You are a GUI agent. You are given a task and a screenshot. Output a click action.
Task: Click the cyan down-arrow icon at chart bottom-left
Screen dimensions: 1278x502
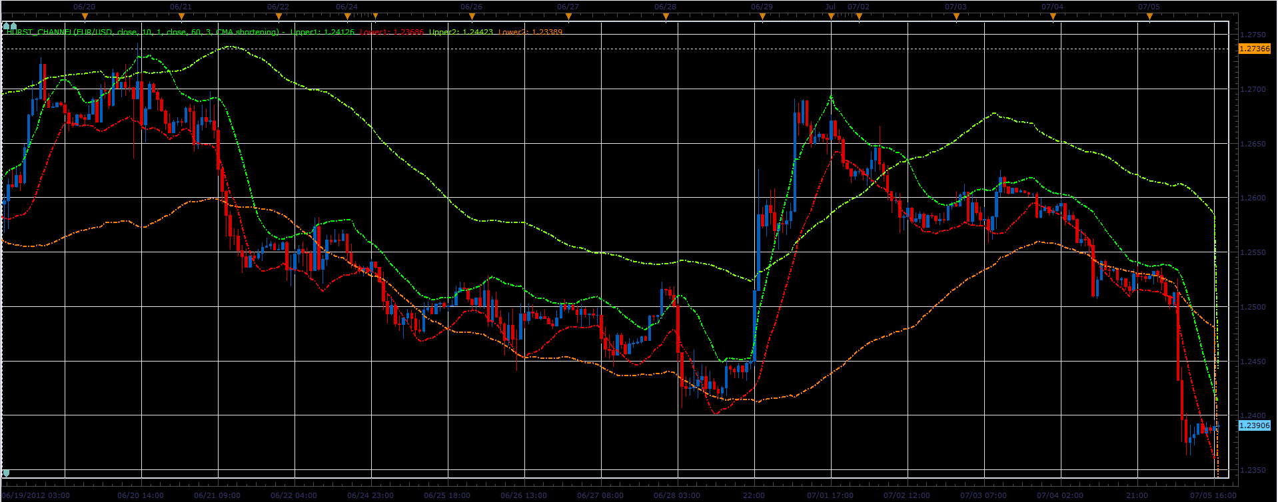(x=6, y=473)
